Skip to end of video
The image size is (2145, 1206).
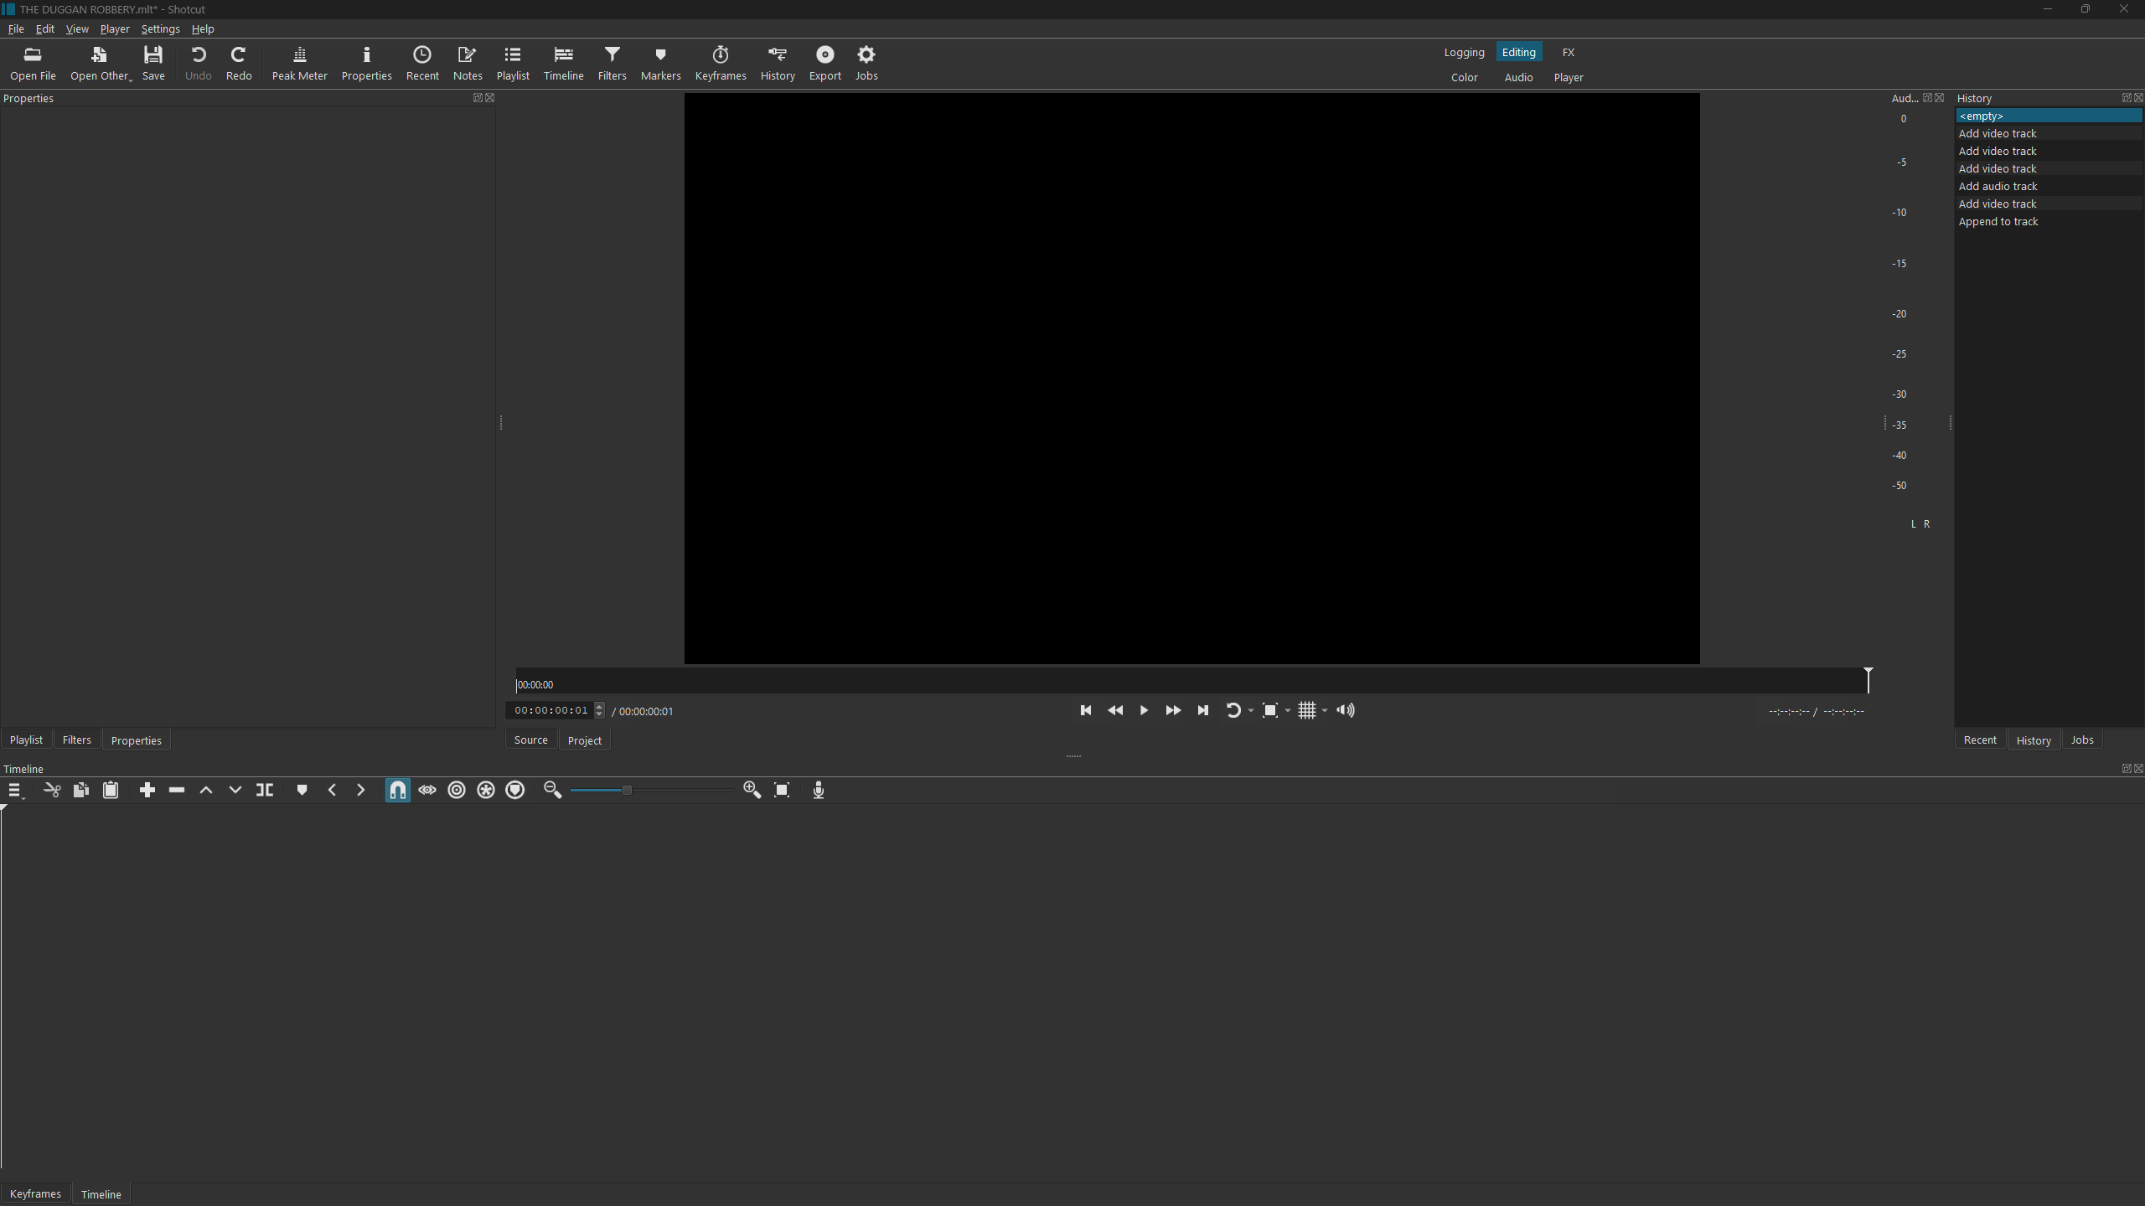click(x=1202, y=710)
